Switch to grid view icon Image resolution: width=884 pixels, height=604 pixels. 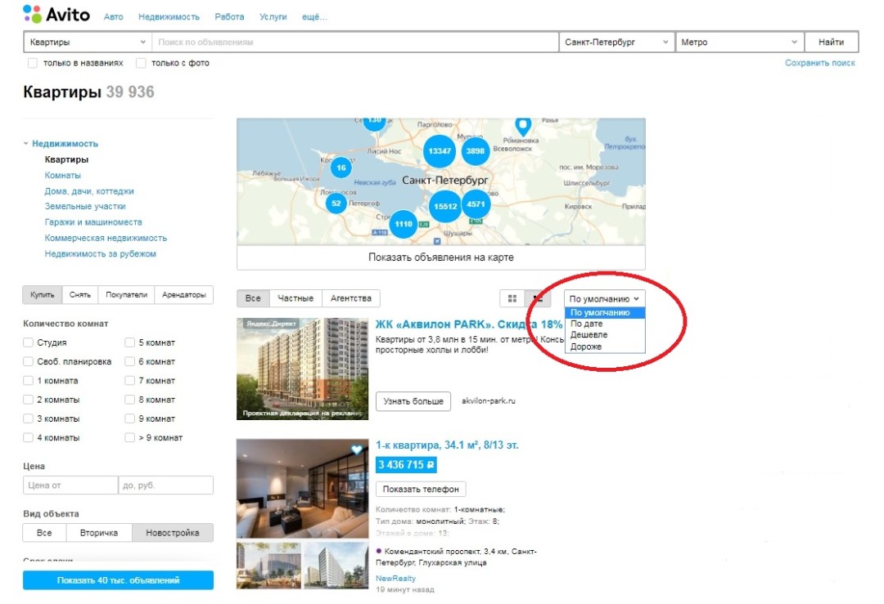512,298
